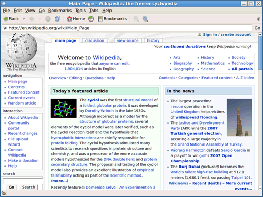Click the Go button under search box
Viewport: 263px width, 197px height.
(x=12, y=187)
